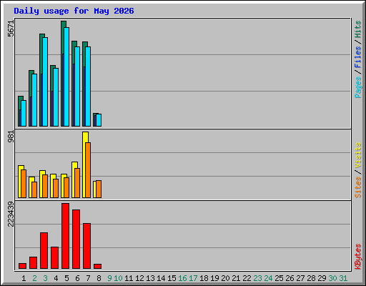
Task: Select the red KBytes bar for day 8
Action: pos(97,266)
